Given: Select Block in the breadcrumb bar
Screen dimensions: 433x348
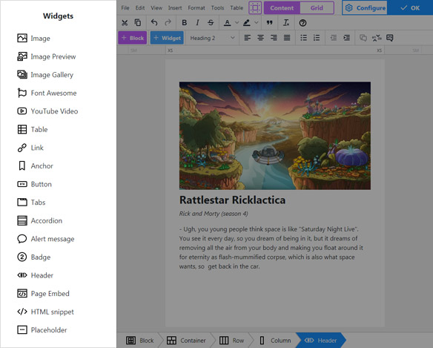Looking at the screenshot, I should 140,341.
